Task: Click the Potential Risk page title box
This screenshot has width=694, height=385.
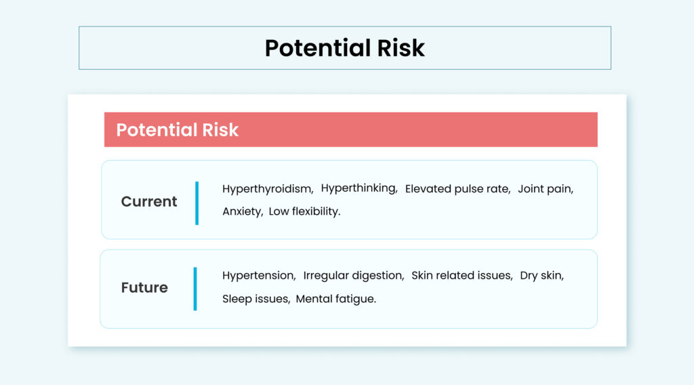Action: [345, 48]
